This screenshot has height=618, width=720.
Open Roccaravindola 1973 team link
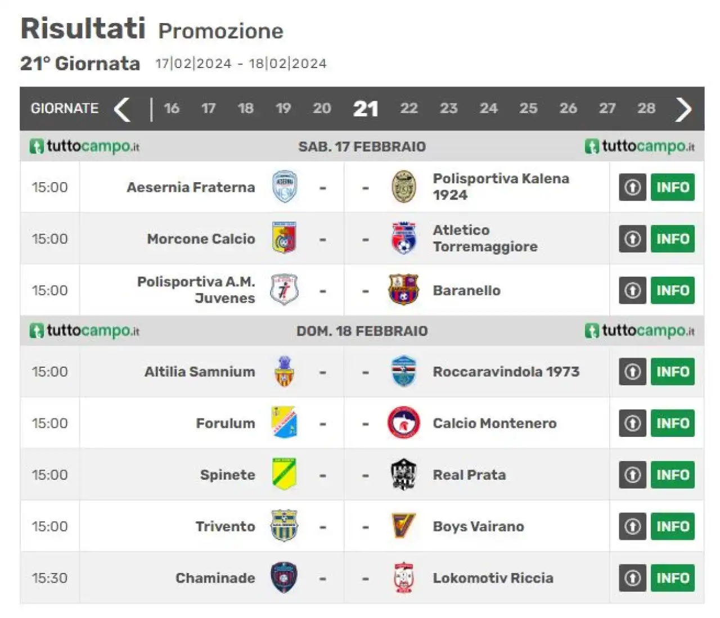pyautogui.click(x=506, y=372)
